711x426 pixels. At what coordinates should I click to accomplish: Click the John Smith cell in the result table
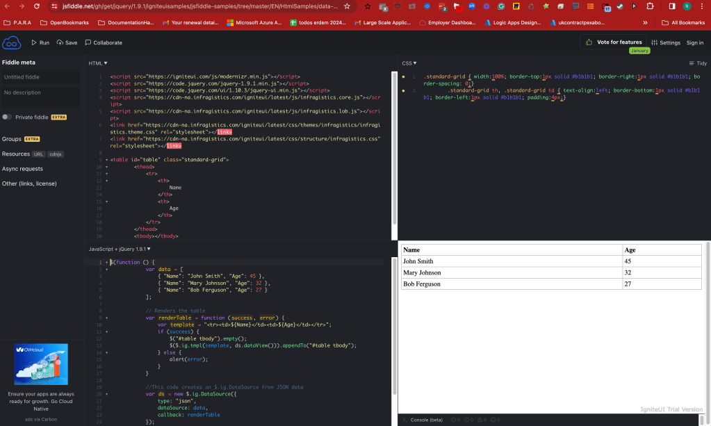click(512, 261)
